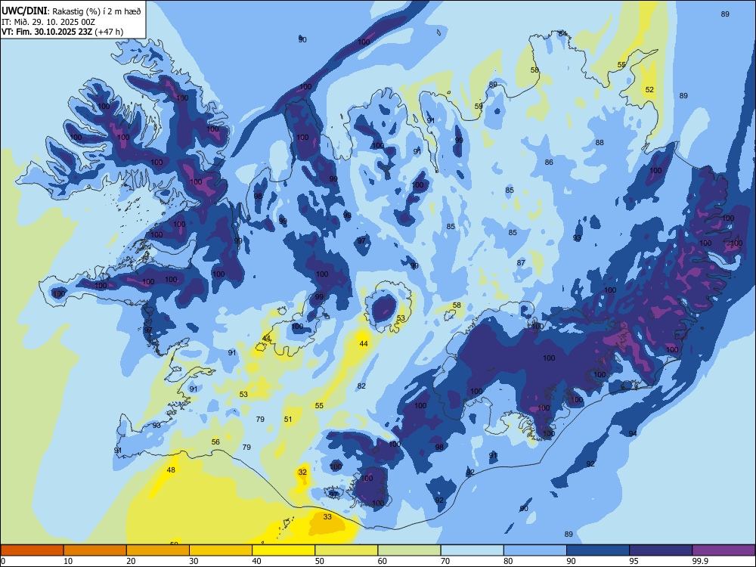Click the 60–70 pale green legend swatch
The width and height of the screenshot is (756, 567).
pyautogui.click(x=409, y=550)
